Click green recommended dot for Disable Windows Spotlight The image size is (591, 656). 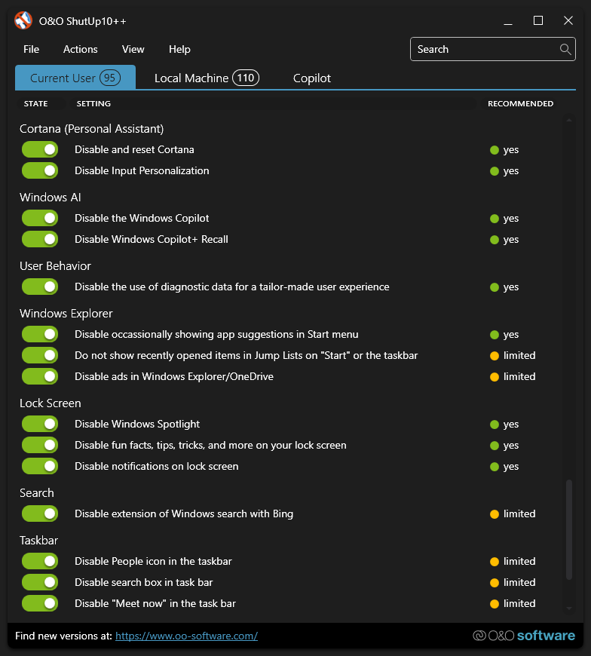[x=495, y=425]
